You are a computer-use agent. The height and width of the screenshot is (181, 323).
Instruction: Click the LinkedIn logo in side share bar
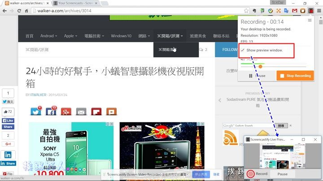point(8,155)
